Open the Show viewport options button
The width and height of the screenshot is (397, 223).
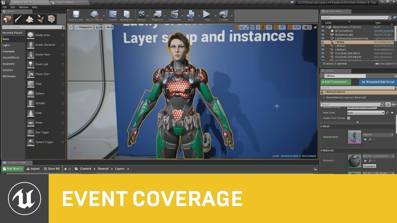pyautogui.click(x=109, y=27)
